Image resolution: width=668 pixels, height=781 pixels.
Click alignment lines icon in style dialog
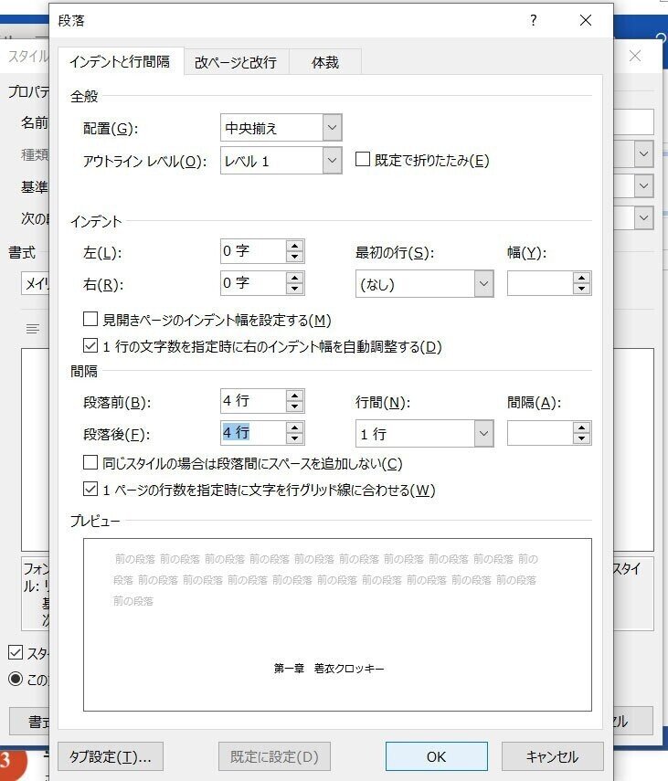coord(33,329)
